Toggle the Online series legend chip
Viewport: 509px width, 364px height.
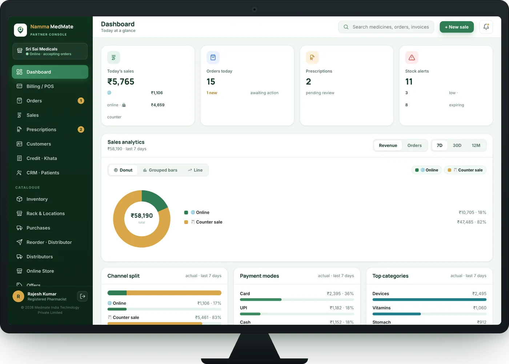[x=427, y=170]
